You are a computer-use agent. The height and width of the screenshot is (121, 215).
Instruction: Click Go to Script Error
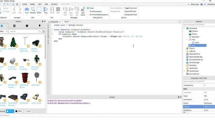pos(117,8)
